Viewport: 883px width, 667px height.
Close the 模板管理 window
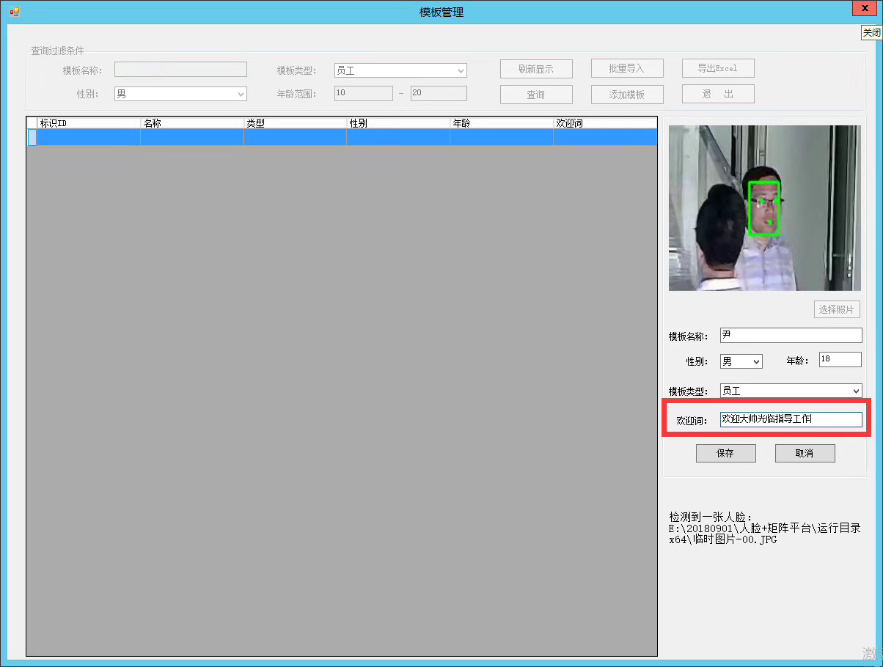868,10
